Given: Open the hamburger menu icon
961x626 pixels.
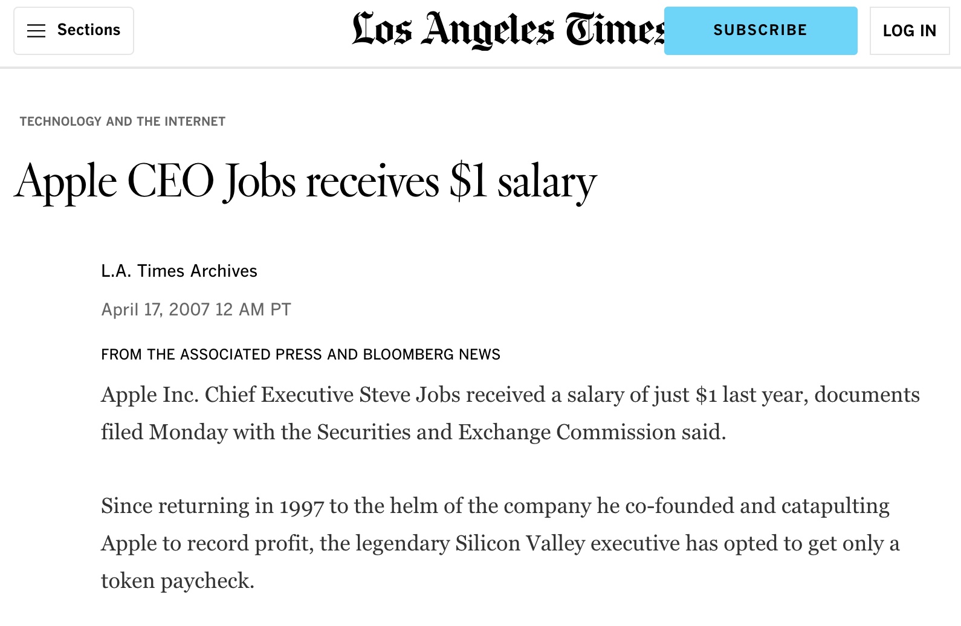Looking at the screenshot, I should (36, 31).
